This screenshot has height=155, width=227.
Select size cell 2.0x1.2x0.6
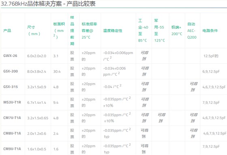pos(36,134)
